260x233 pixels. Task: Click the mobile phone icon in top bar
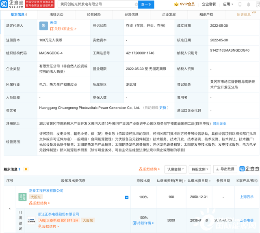tap(240, 4)
